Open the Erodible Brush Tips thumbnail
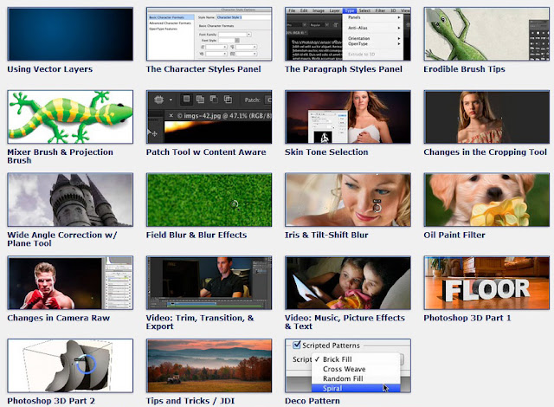554x407 pixels. point(486,34)
